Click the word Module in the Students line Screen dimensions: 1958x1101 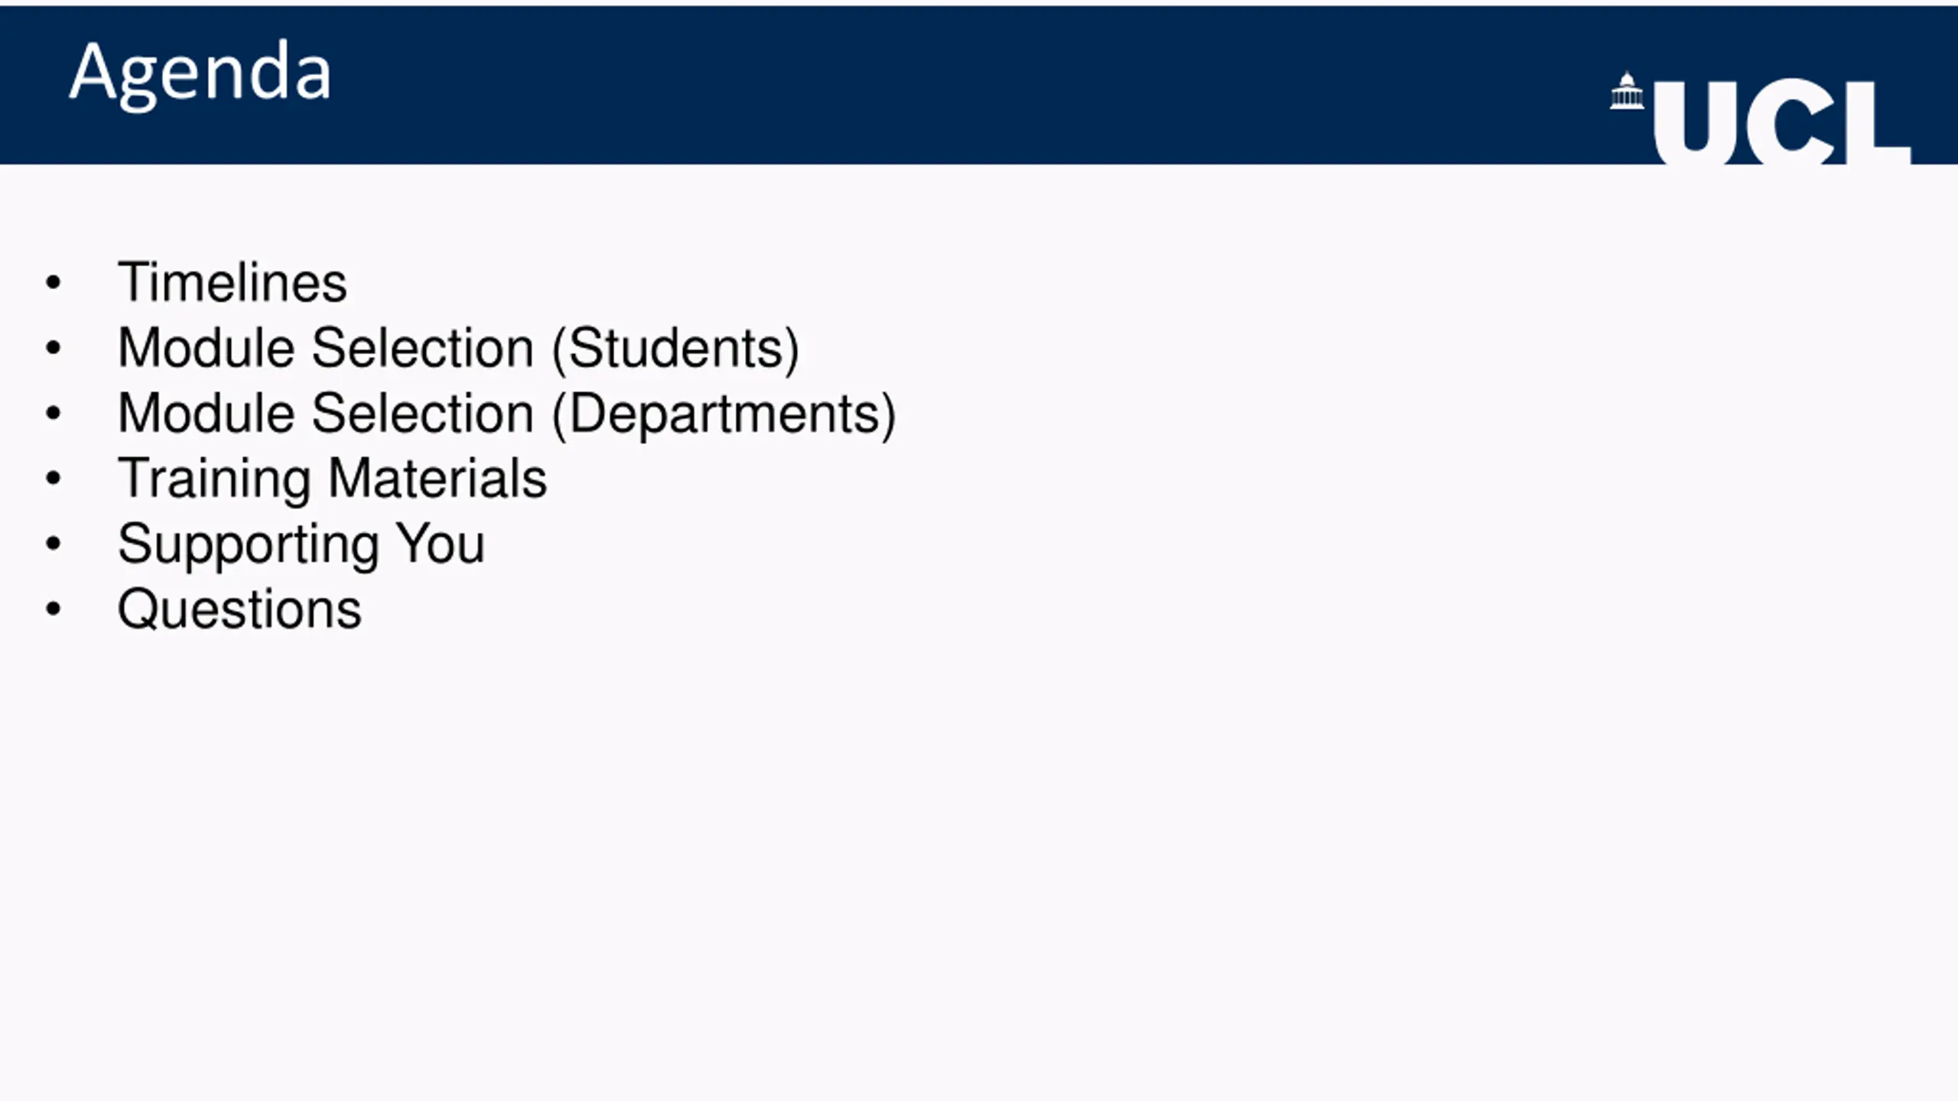tap(207, 348)
